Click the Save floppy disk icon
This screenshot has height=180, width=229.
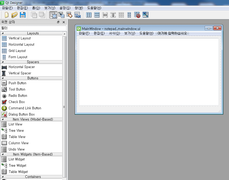click(x=23, y=15)
